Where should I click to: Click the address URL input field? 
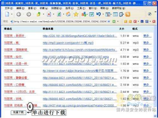[60, 21]
